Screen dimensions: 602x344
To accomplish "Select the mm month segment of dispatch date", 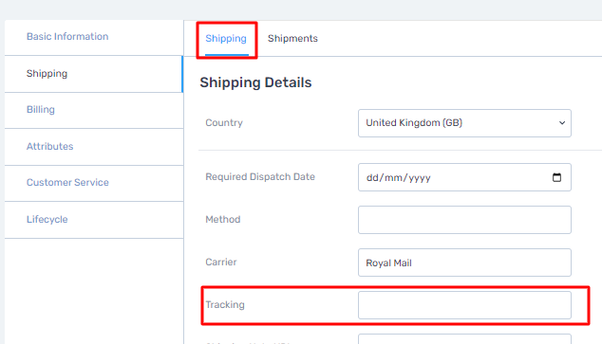I will pyautogui.click(x=392, y=178).
